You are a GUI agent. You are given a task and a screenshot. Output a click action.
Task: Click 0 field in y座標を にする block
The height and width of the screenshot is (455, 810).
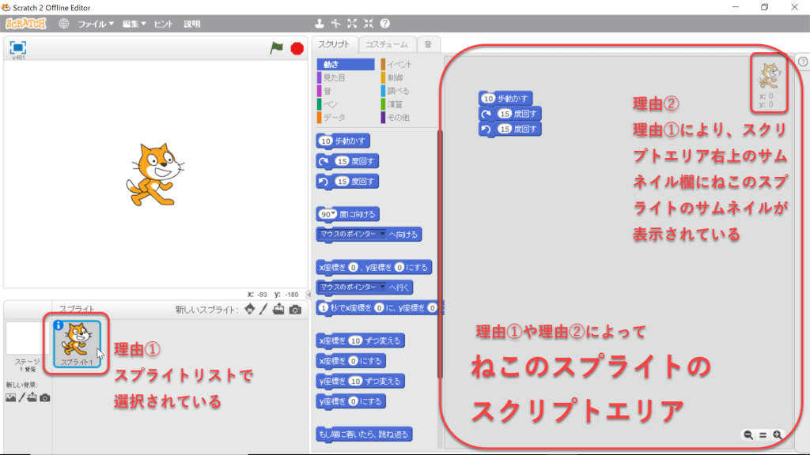tap(353, 401)
